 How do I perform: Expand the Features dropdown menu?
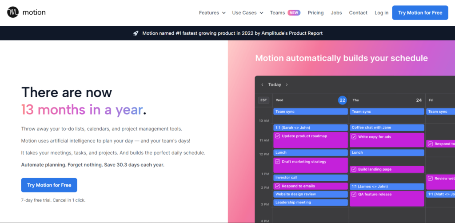pyautogui.click(x=212, y=13)
